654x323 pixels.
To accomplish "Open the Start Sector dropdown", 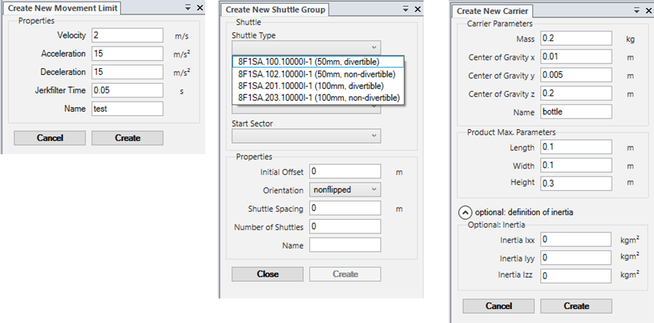I will point(306,136).
